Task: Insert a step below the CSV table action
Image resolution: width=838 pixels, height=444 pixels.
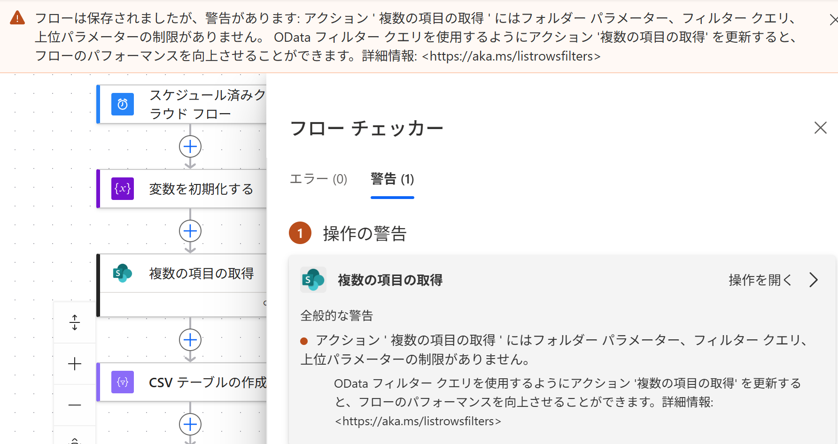Action: (190, 424)
